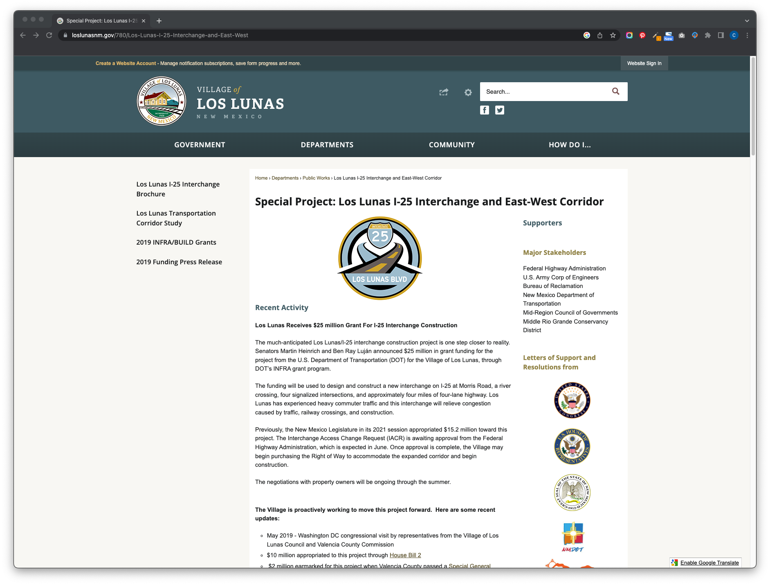Open Create a Website Account link

coord(126,63)
